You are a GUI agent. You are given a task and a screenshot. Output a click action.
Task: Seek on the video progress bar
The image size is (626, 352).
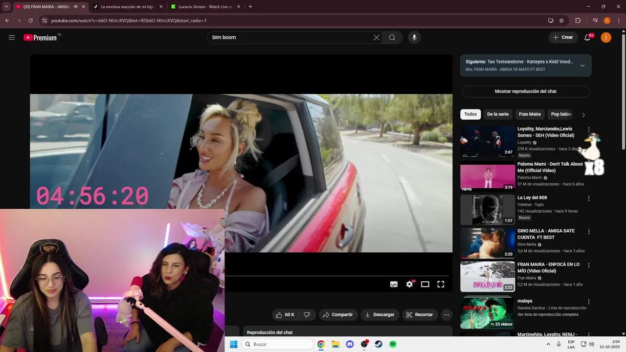pyautogui.click(x=338, y=276)
